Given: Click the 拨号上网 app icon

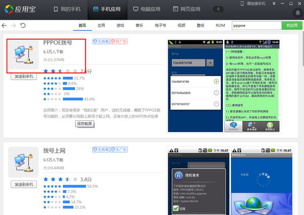Looking at the screenshot, I should click(23, 162).
